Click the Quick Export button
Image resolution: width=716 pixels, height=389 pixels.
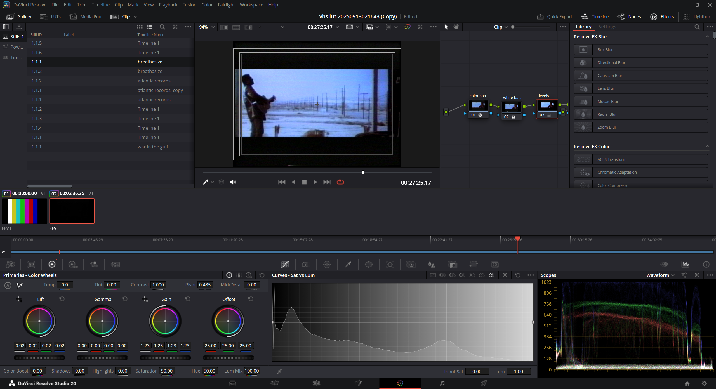click(x=554, y=16)
